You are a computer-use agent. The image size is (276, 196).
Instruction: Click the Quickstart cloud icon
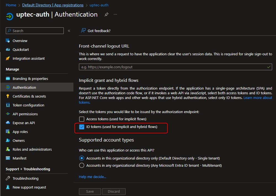tap(8, 49)
